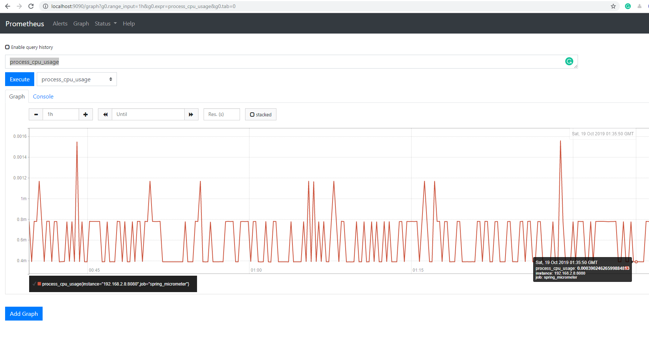Viewport: 649px width, 353px height.
Task: Go back using the browser back arrow
Action: pyautogui.click(x=7, y=6)
